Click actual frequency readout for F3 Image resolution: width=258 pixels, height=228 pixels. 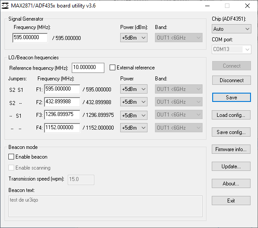[x=98, y=115]
